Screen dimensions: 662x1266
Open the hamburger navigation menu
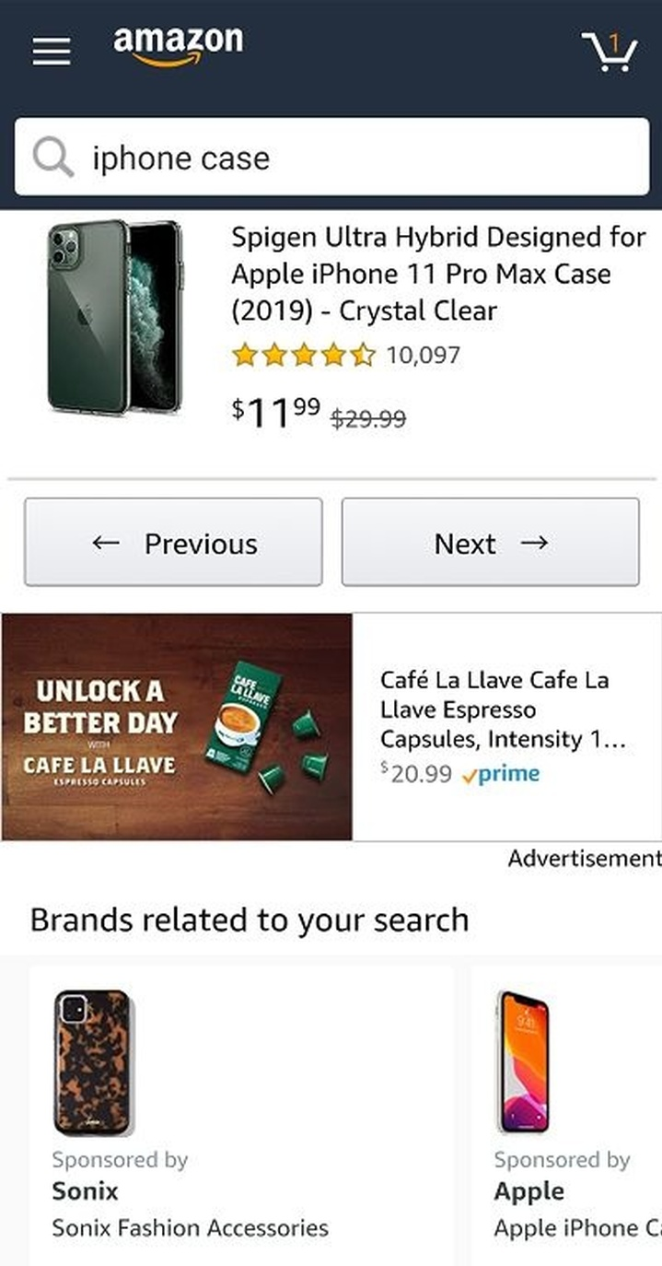52,52
